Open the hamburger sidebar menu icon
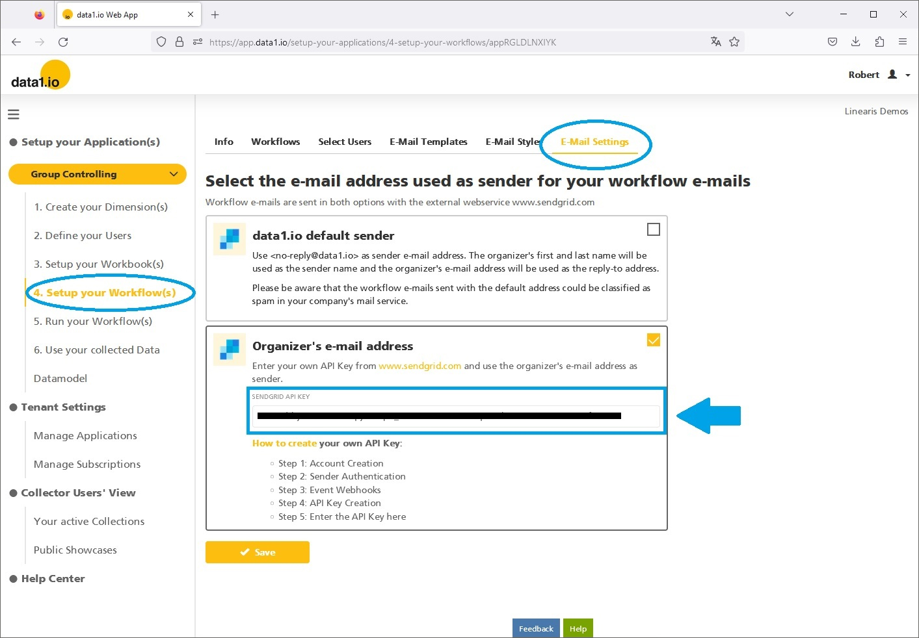This screenshot has width=919, height=638. [14, 114]
